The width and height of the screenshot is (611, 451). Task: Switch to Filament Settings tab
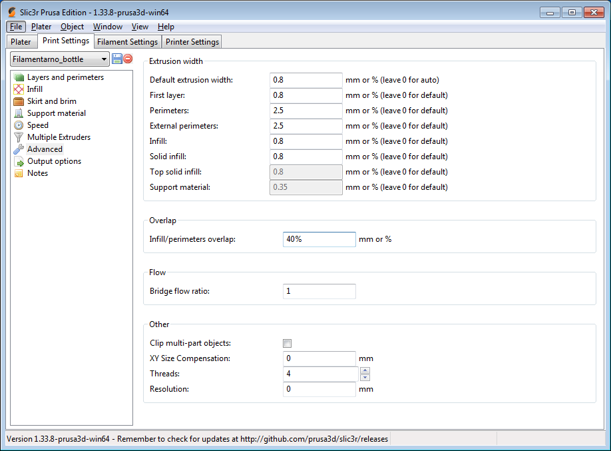(127, 42)
